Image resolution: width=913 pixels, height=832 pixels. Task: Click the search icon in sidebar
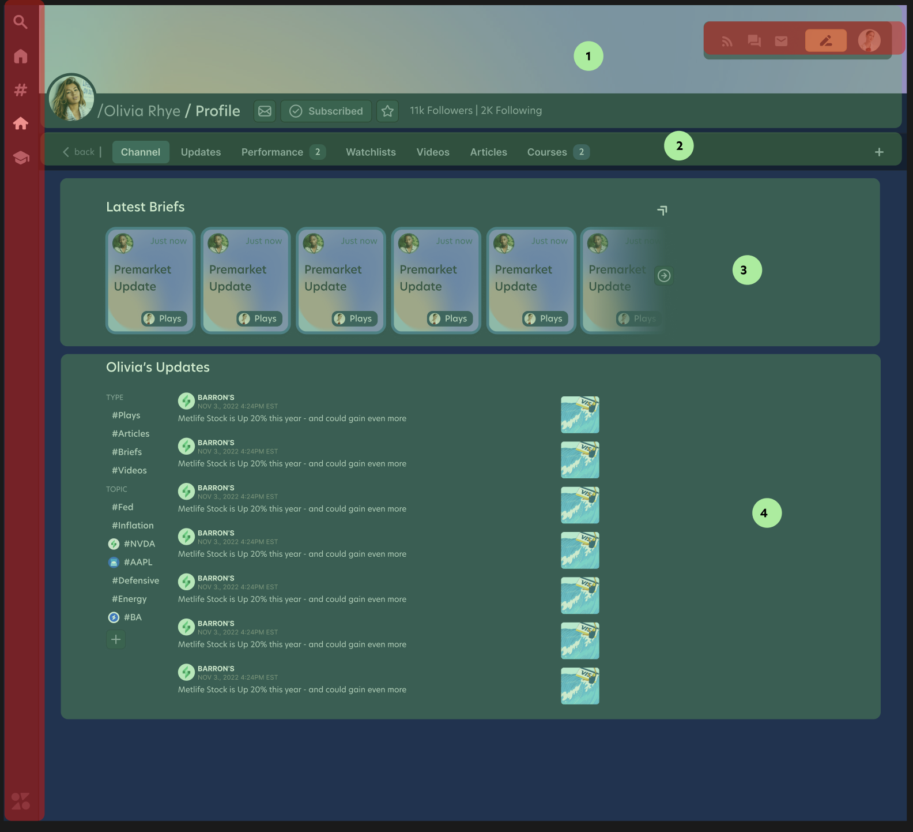tap(21, 22)
